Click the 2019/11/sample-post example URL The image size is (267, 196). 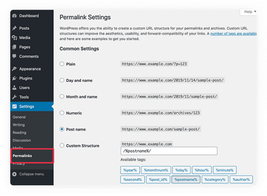point(169,96)
